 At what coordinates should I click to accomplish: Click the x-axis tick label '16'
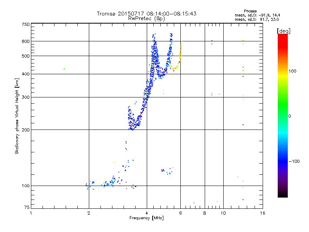coord(263,213)
